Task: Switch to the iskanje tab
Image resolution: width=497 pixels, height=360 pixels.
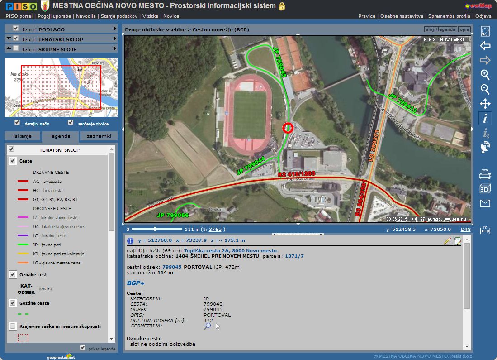Action: (x=23, y=136)
